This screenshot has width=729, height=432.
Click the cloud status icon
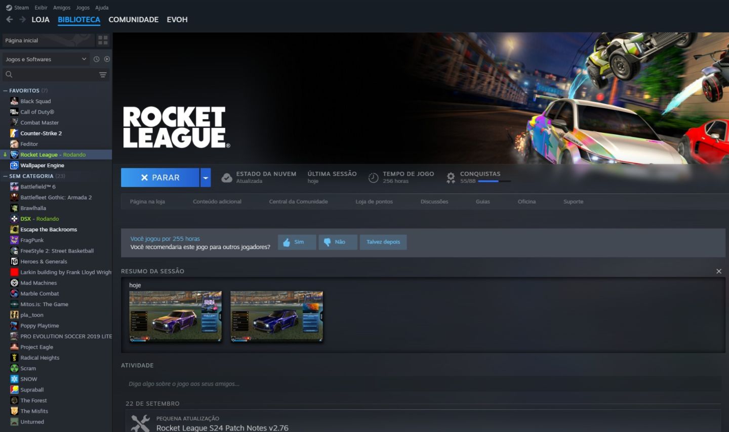pyautogui.click(x=227, y=178)
